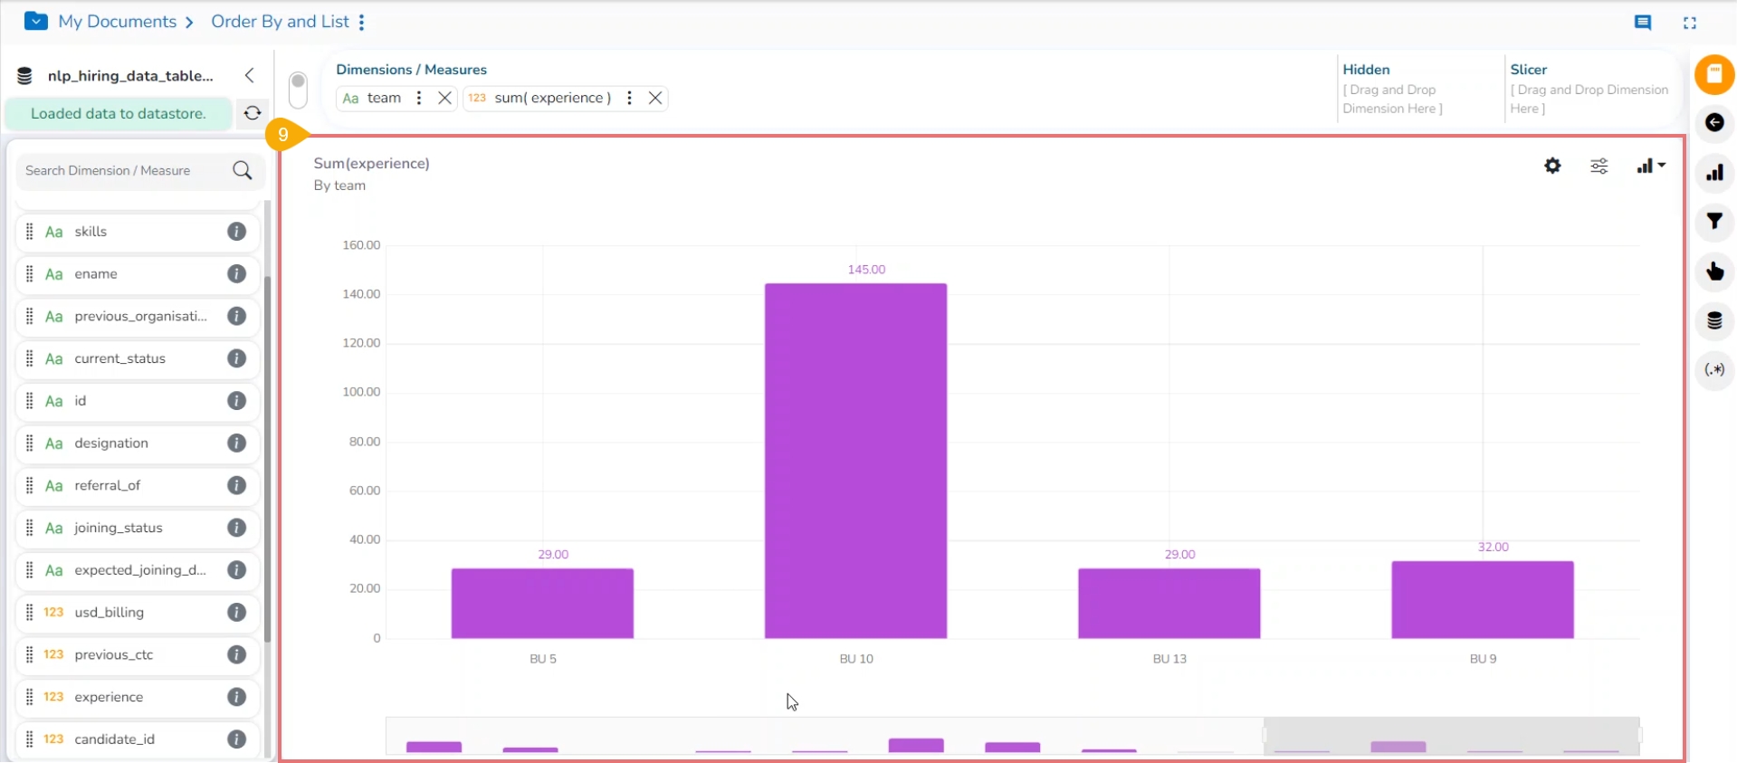Show info for experience measure
The height and width of the screenshot is (763, 1737).
(x=237, y=697)
